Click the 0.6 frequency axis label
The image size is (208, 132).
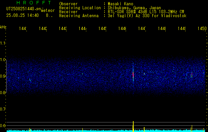click(3, 125)
